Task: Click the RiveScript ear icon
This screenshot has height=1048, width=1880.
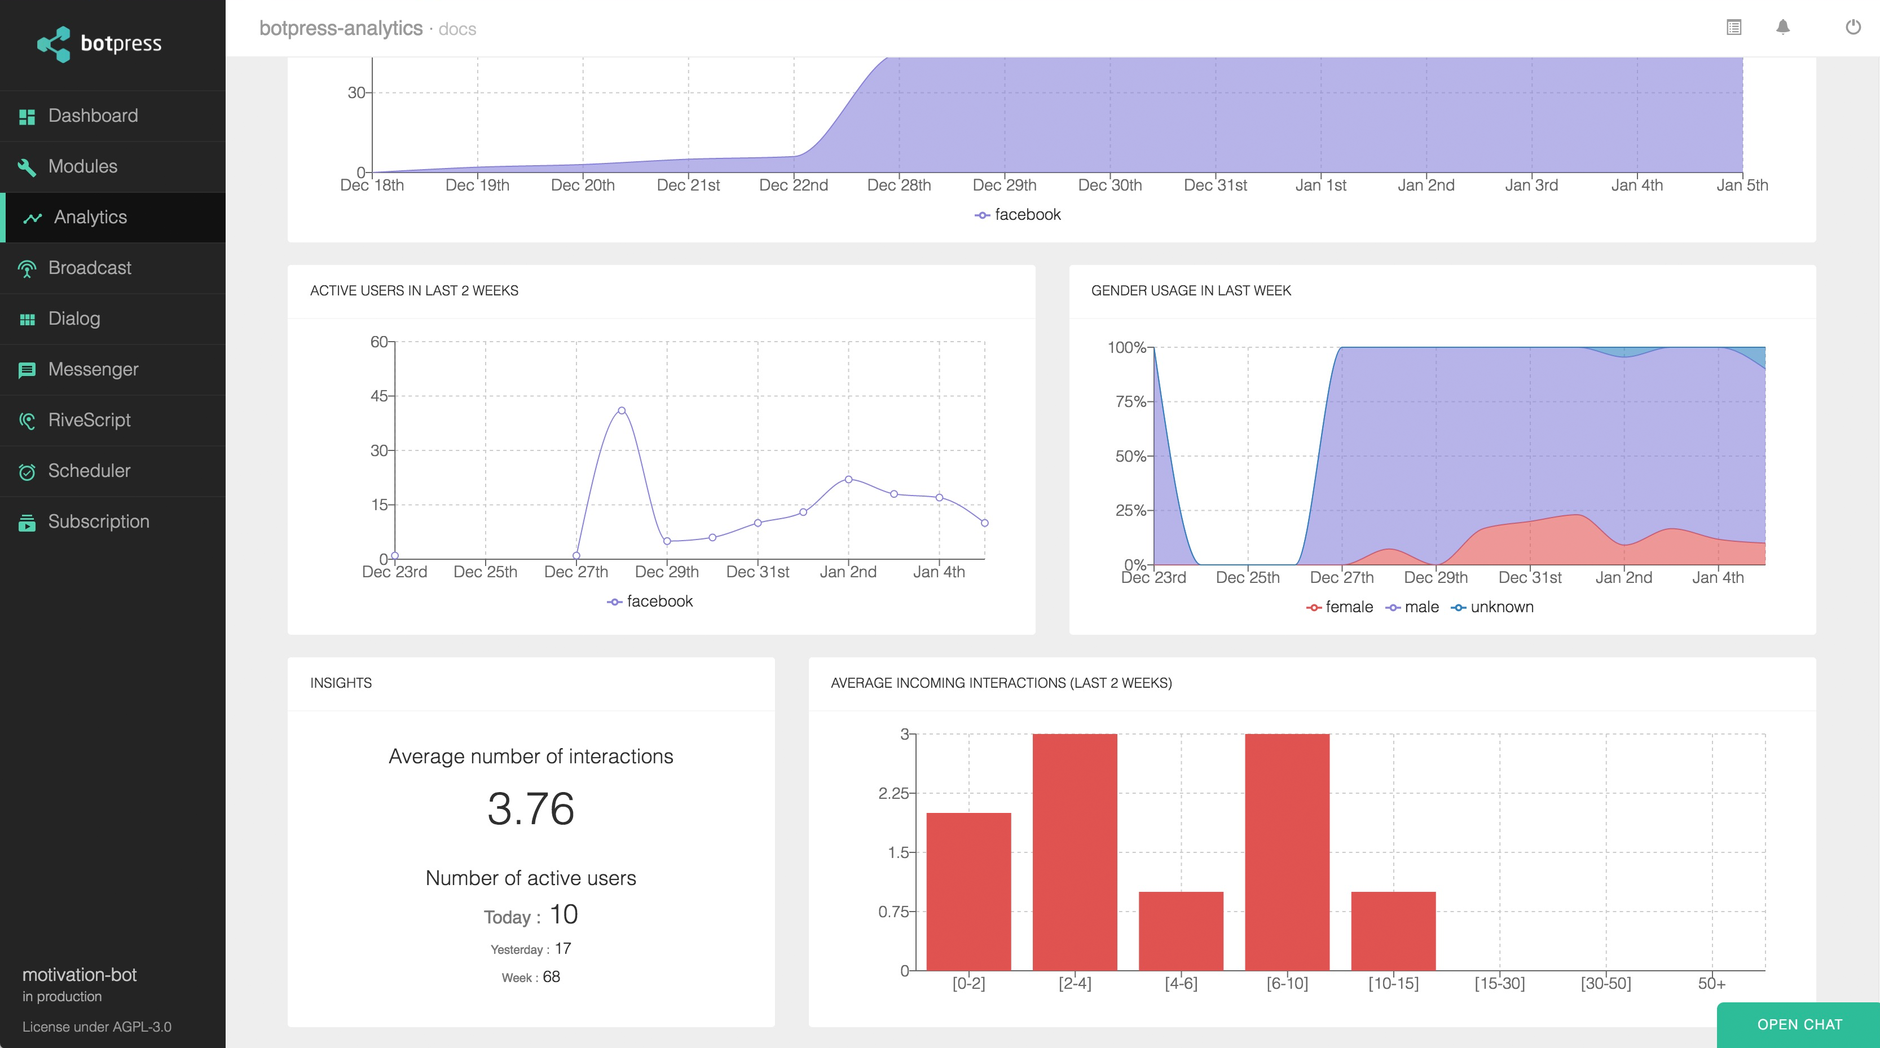Action: click(27, 421)
